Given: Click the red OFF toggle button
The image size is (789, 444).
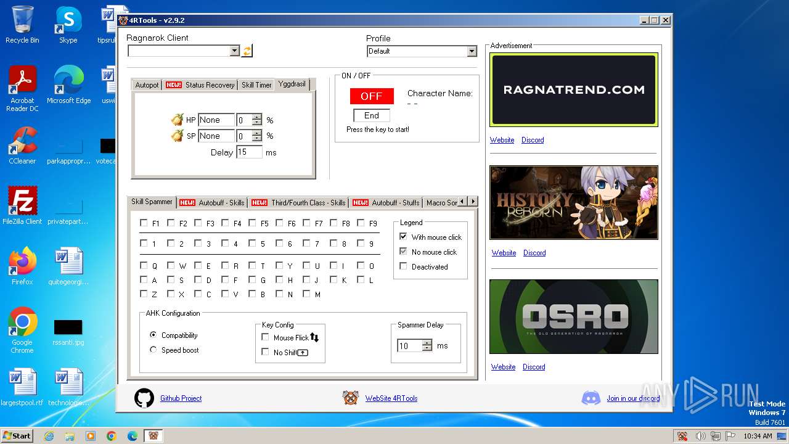Looking at the screenshot, I should pyautogui.click(x=372, y=96).
